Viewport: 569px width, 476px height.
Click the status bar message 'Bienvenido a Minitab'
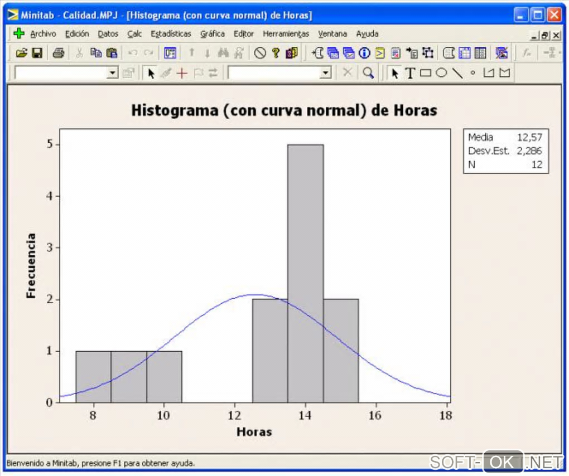[100, 463]
